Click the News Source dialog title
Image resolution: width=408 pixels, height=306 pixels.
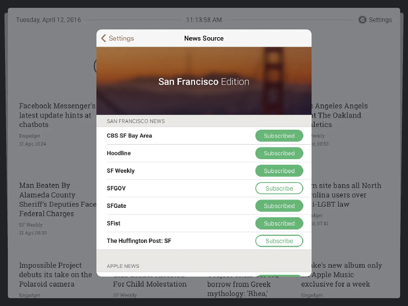[x=204, y=38]
